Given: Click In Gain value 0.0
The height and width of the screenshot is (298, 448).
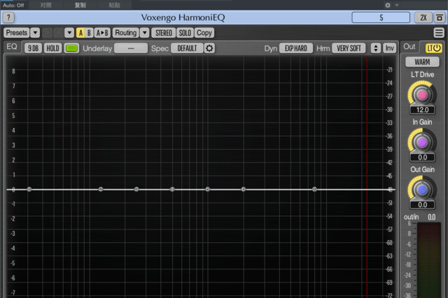Looking at the screenshot, I should pos(422,157).
